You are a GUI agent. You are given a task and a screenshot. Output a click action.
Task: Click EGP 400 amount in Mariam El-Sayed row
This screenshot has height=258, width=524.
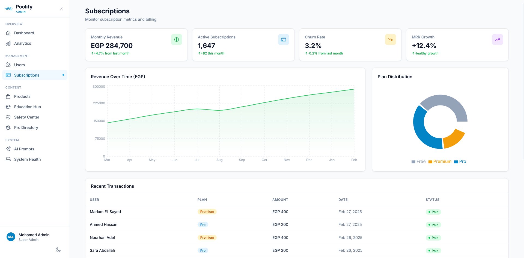[280, 212]
